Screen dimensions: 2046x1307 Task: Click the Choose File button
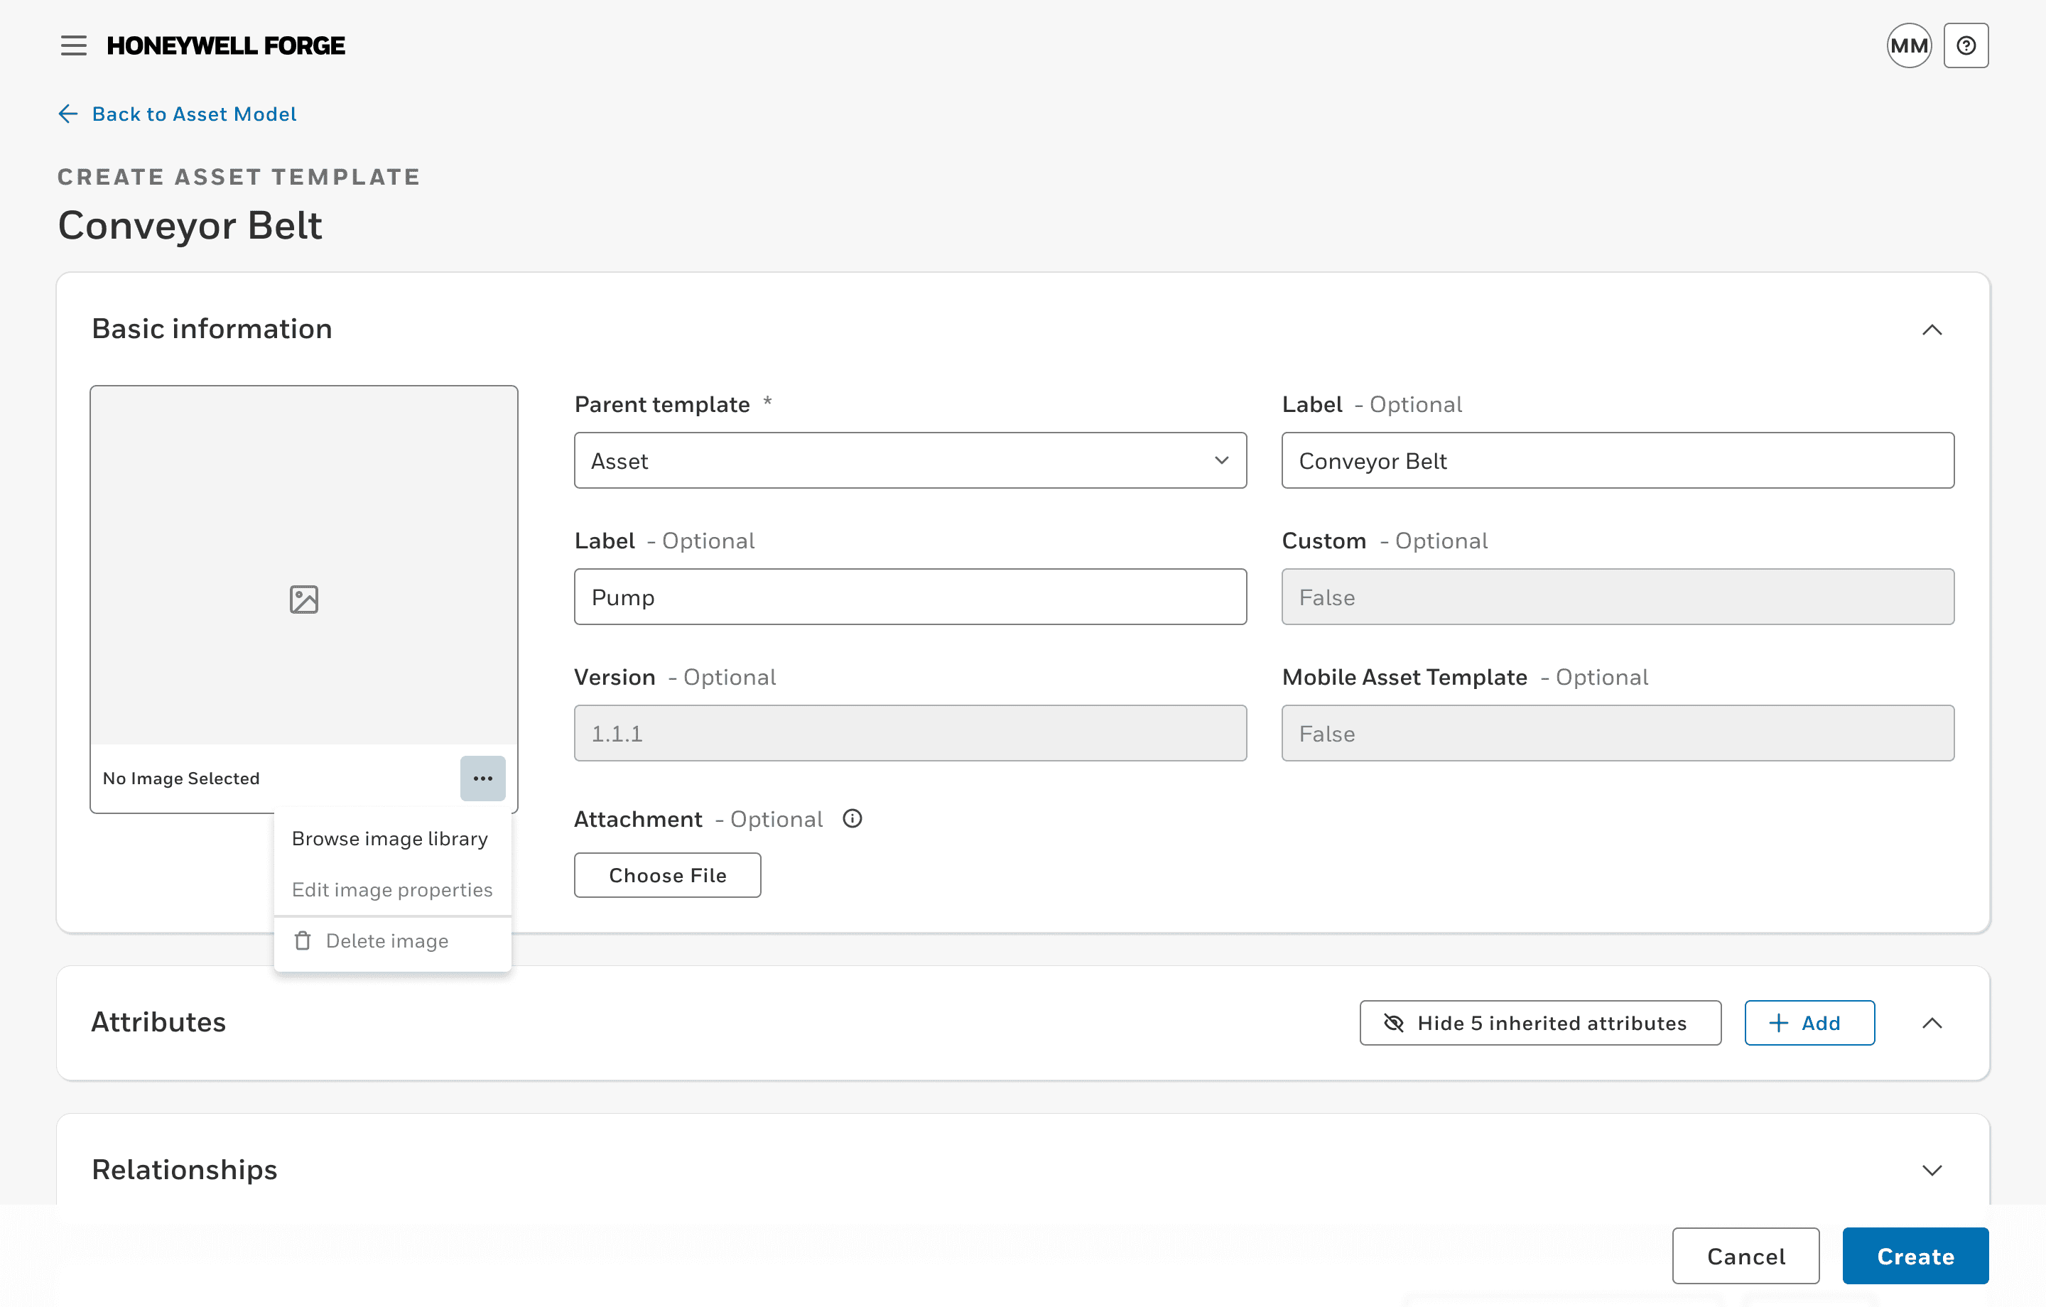[666, 875]
